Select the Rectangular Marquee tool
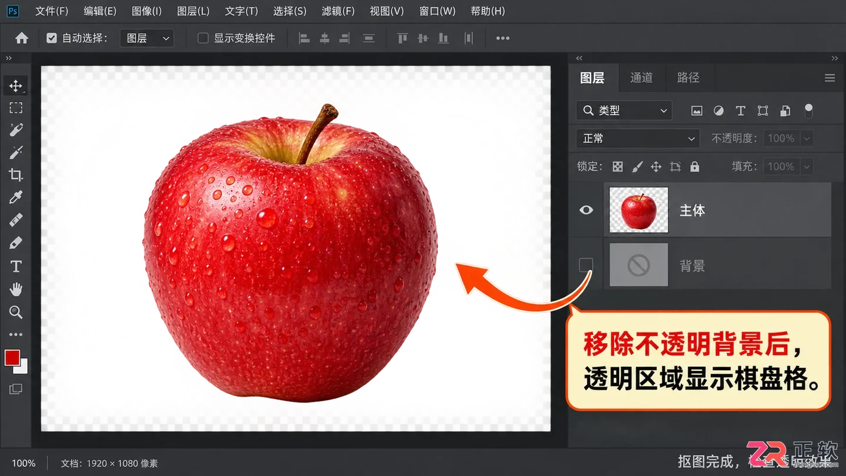 click(16, 108)
